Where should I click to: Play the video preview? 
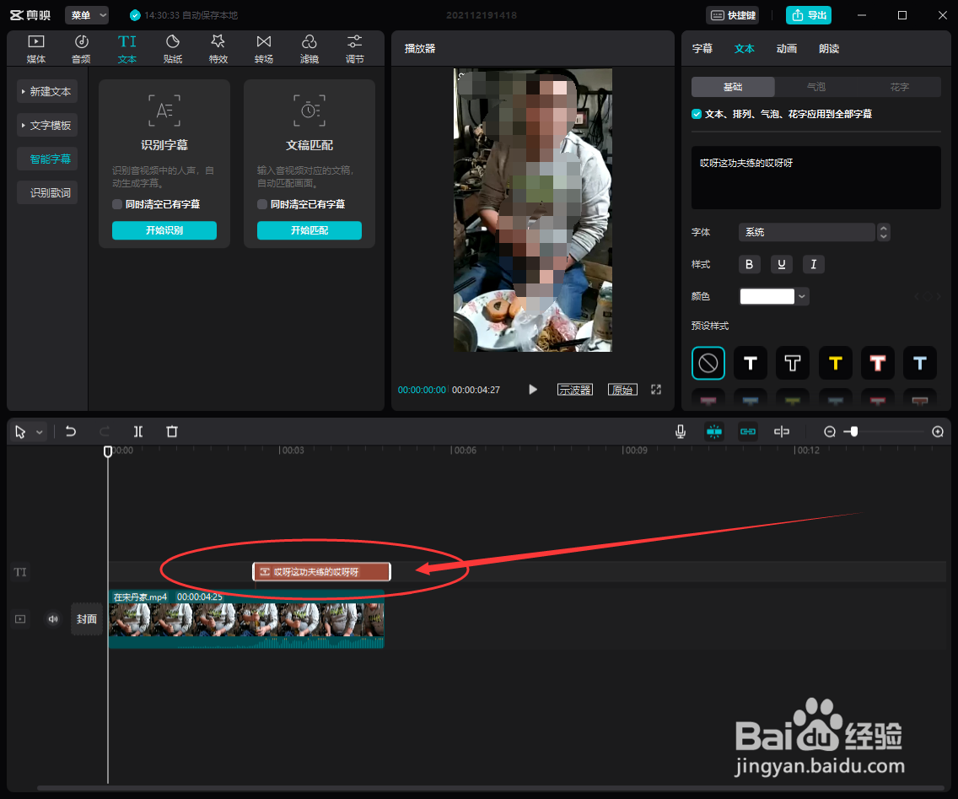[533, 390]
